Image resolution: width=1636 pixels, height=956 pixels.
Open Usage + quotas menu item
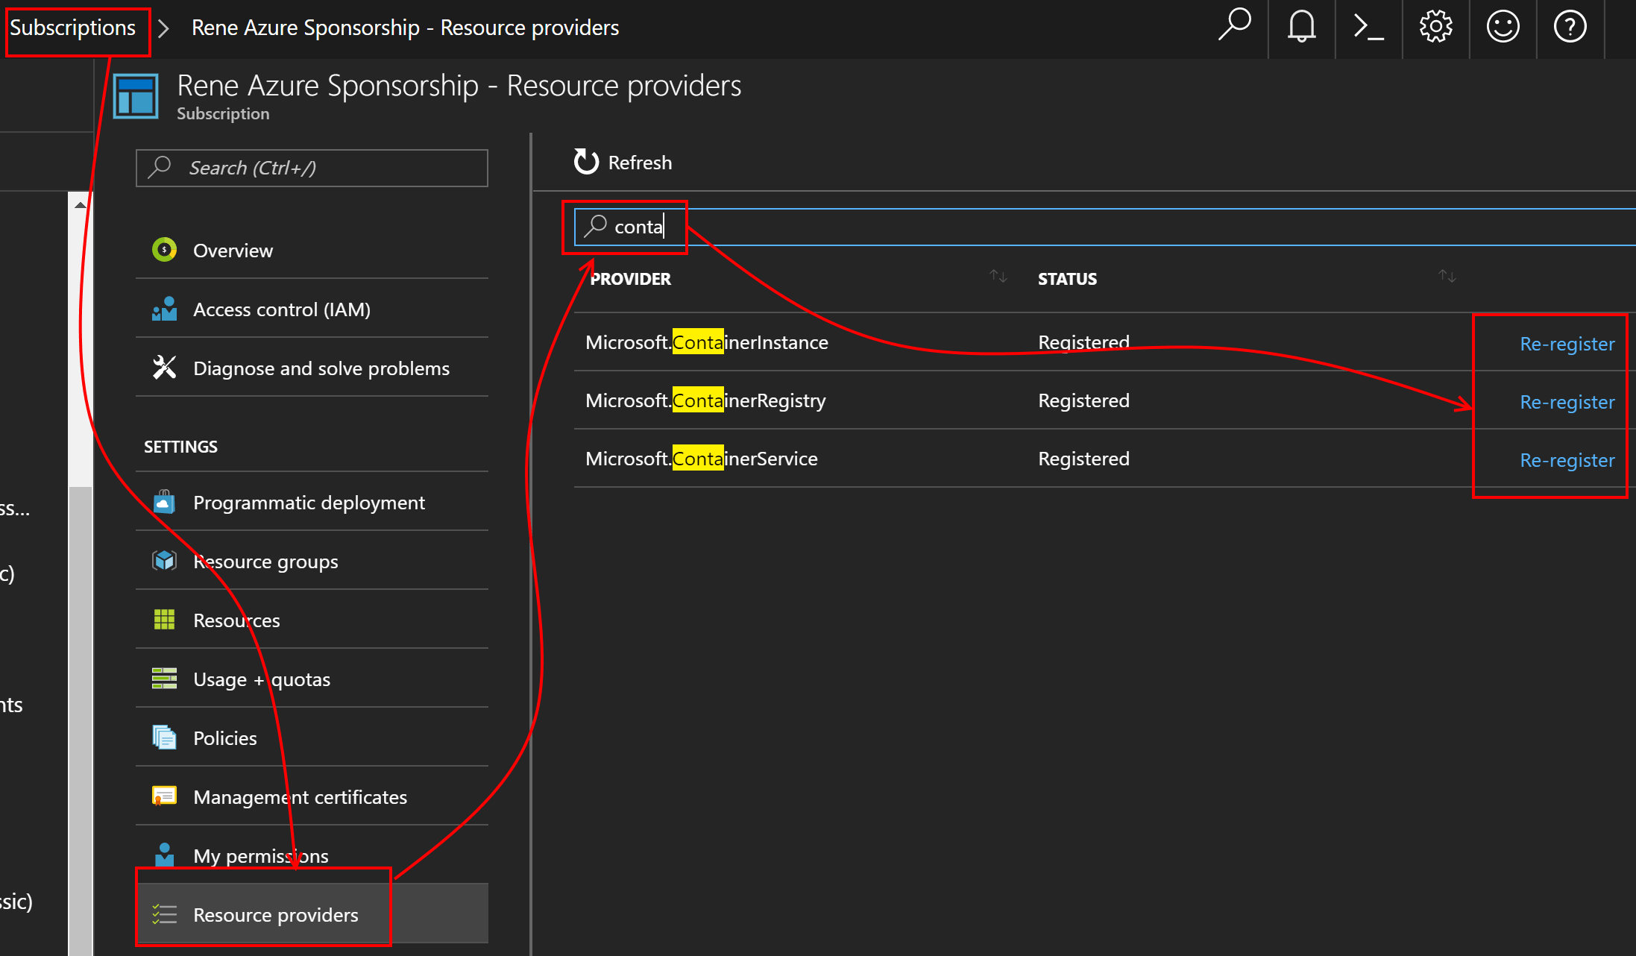261,679
